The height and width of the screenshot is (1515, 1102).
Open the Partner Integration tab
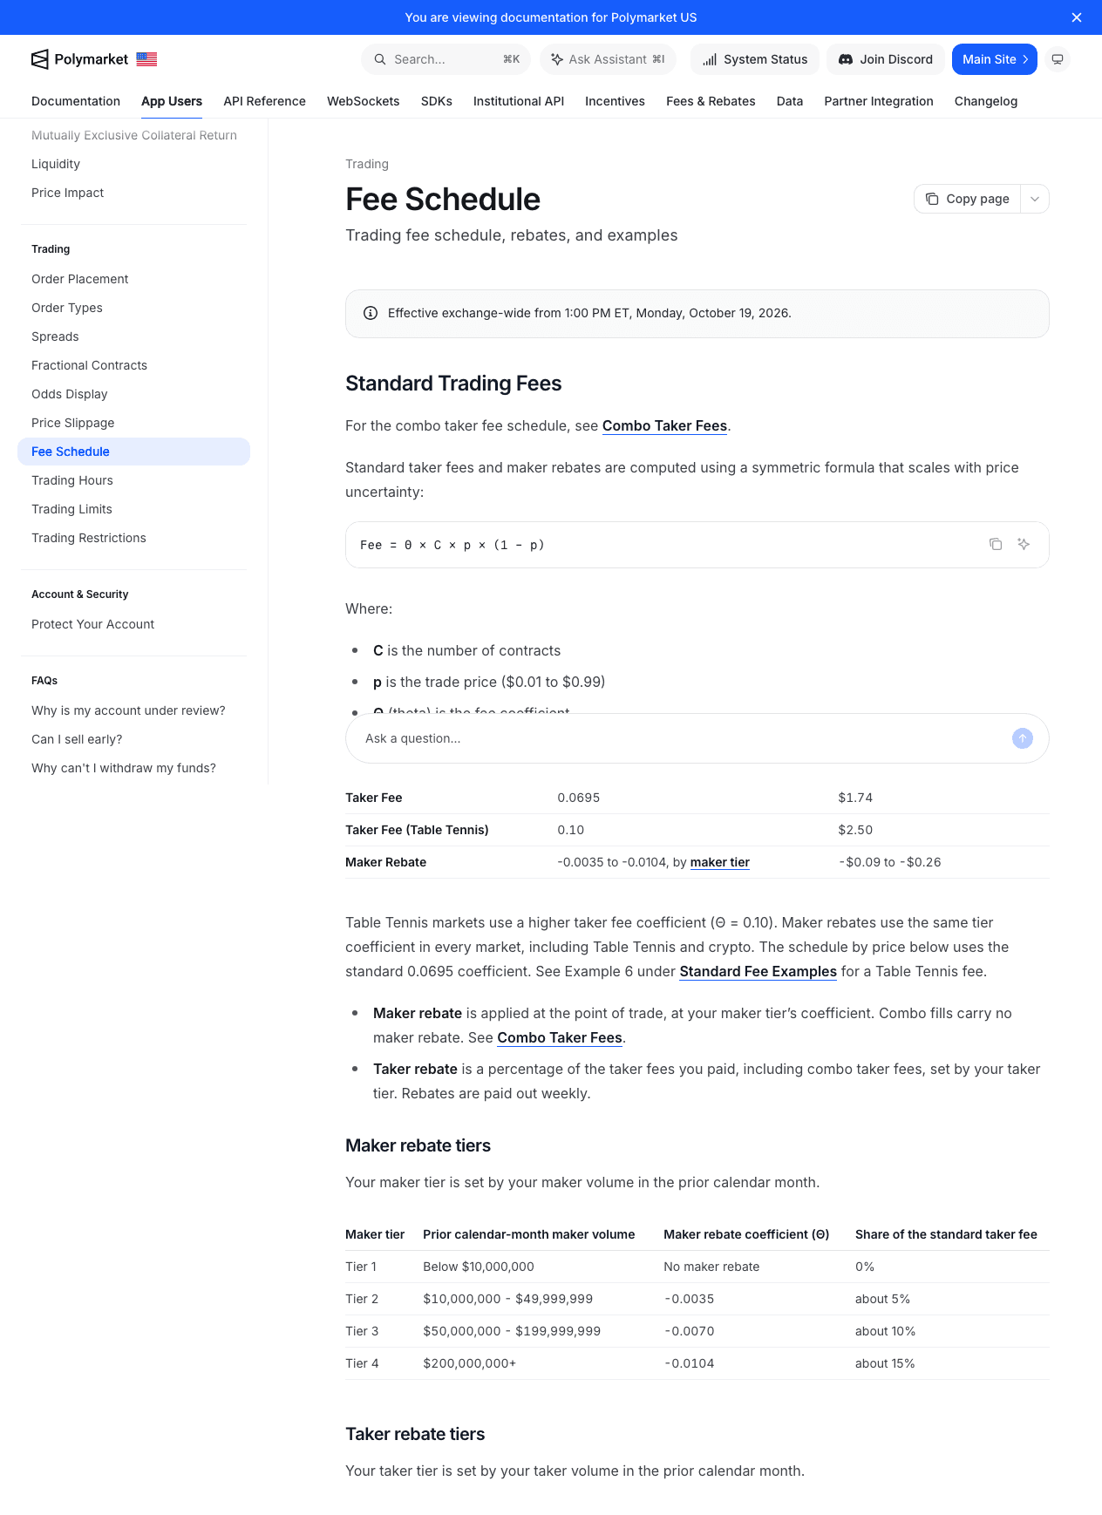[879, 101]
